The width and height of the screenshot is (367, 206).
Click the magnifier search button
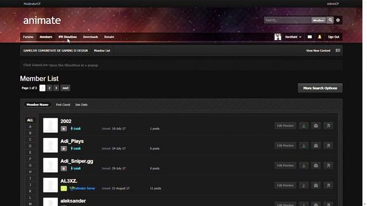coord(330,20)
